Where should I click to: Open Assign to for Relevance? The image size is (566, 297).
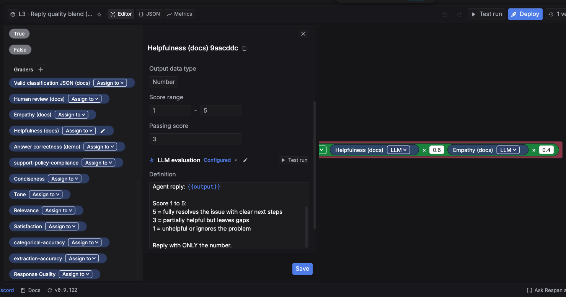[59, 210]
